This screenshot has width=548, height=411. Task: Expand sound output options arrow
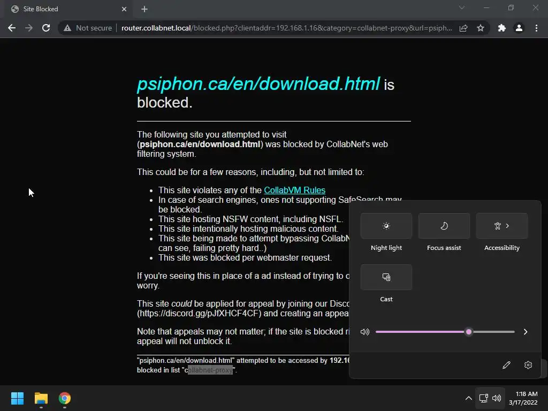[x=526, y=332]
